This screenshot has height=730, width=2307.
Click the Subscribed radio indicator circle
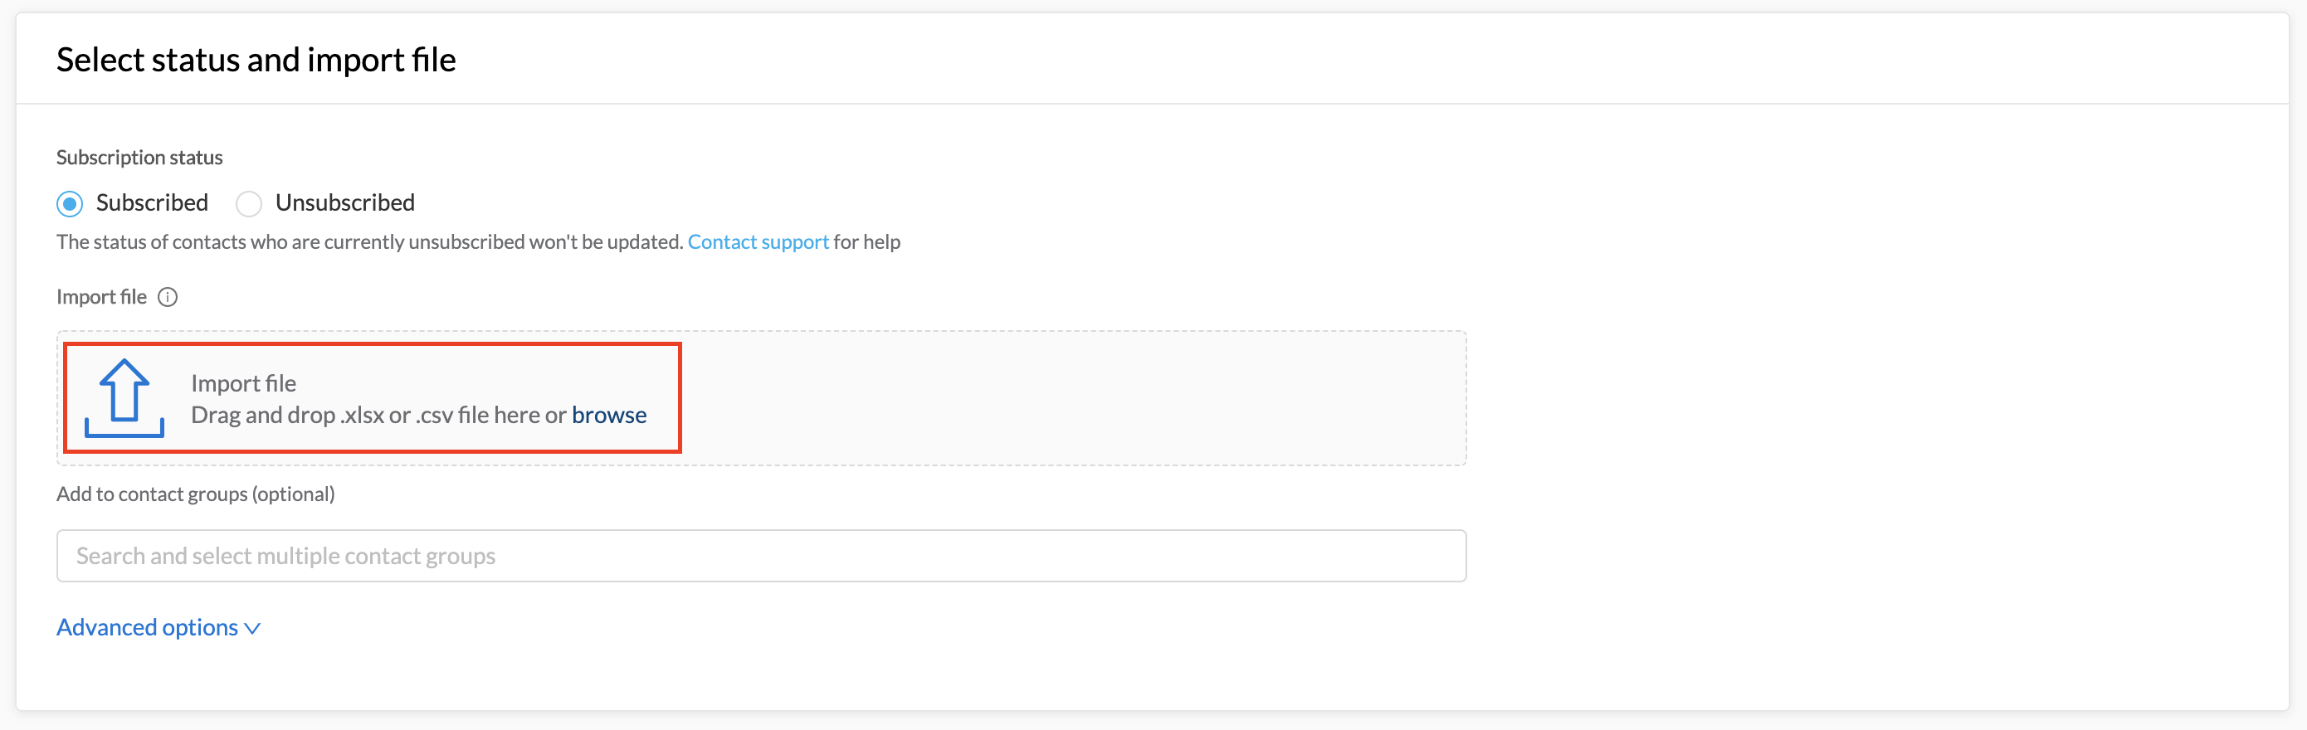[x=69, y=203]
